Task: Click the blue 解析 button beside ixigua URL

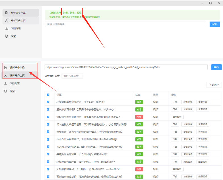Action: pyautogui.click(x=216, y=67)
